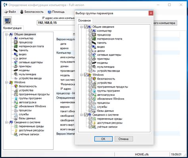Toggle the модемы checkbox in the dialog

(x=90, y=63)
